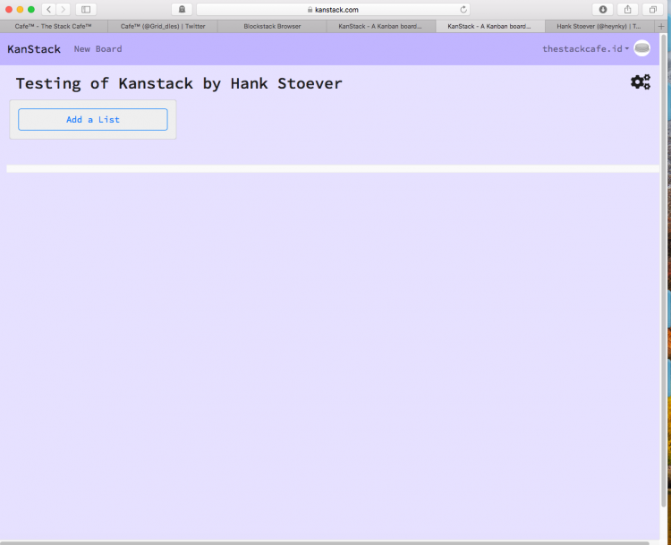
Task: Show Safari downloads
Action: pyautogui.click(x=602, y=10)
